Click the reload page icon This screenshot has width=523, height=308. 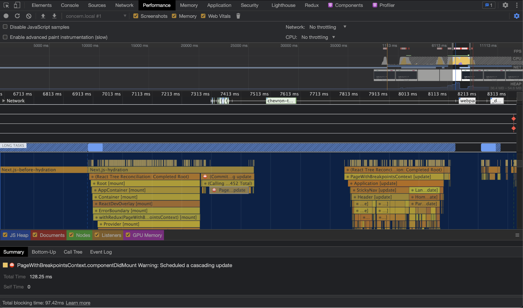pyautogui.click(x=17, y=16)
